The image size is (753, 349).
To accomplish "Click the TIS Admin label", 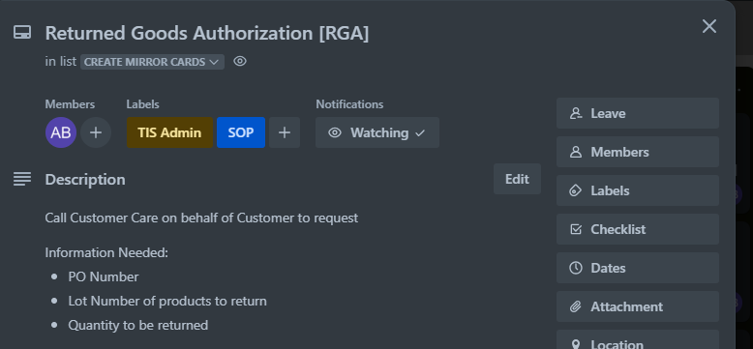I will (x=169, y=132).
